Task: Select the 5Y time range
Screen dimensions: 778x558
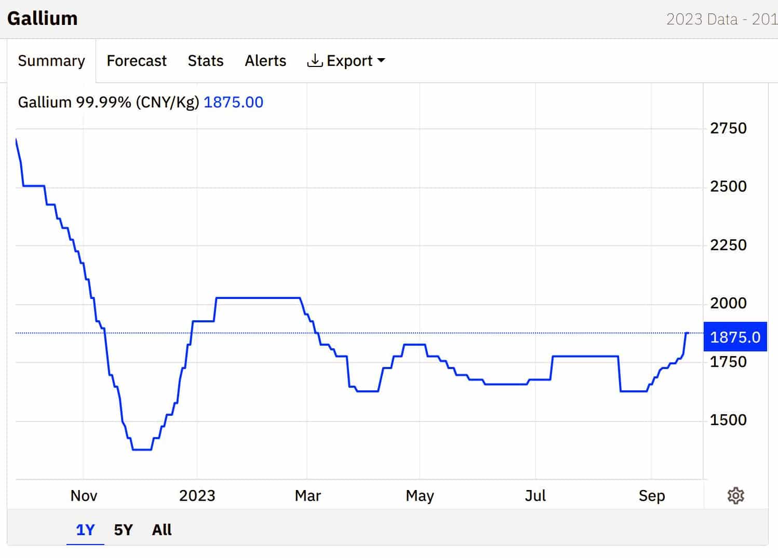Action: coord(123,529)
